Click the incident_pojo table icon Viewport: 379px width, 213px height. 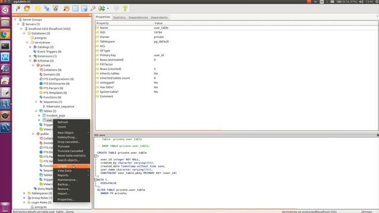tap(44, 115)
